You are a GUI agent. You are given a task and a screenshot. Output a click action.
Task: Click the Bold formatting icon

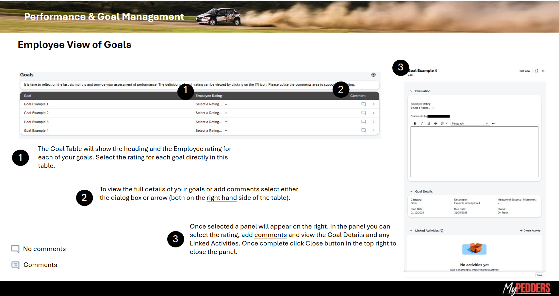pos(415,124)
